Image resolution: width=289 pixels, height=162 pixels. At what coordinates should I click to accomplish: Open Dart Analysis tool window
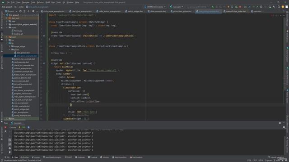(x=136, y=157)
